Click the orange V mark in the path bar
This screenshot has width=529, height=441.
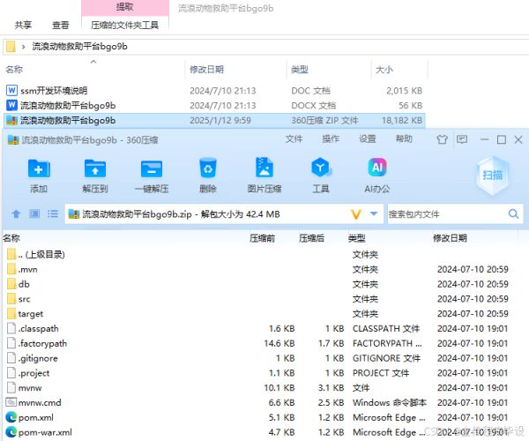(x=356, y=214)
